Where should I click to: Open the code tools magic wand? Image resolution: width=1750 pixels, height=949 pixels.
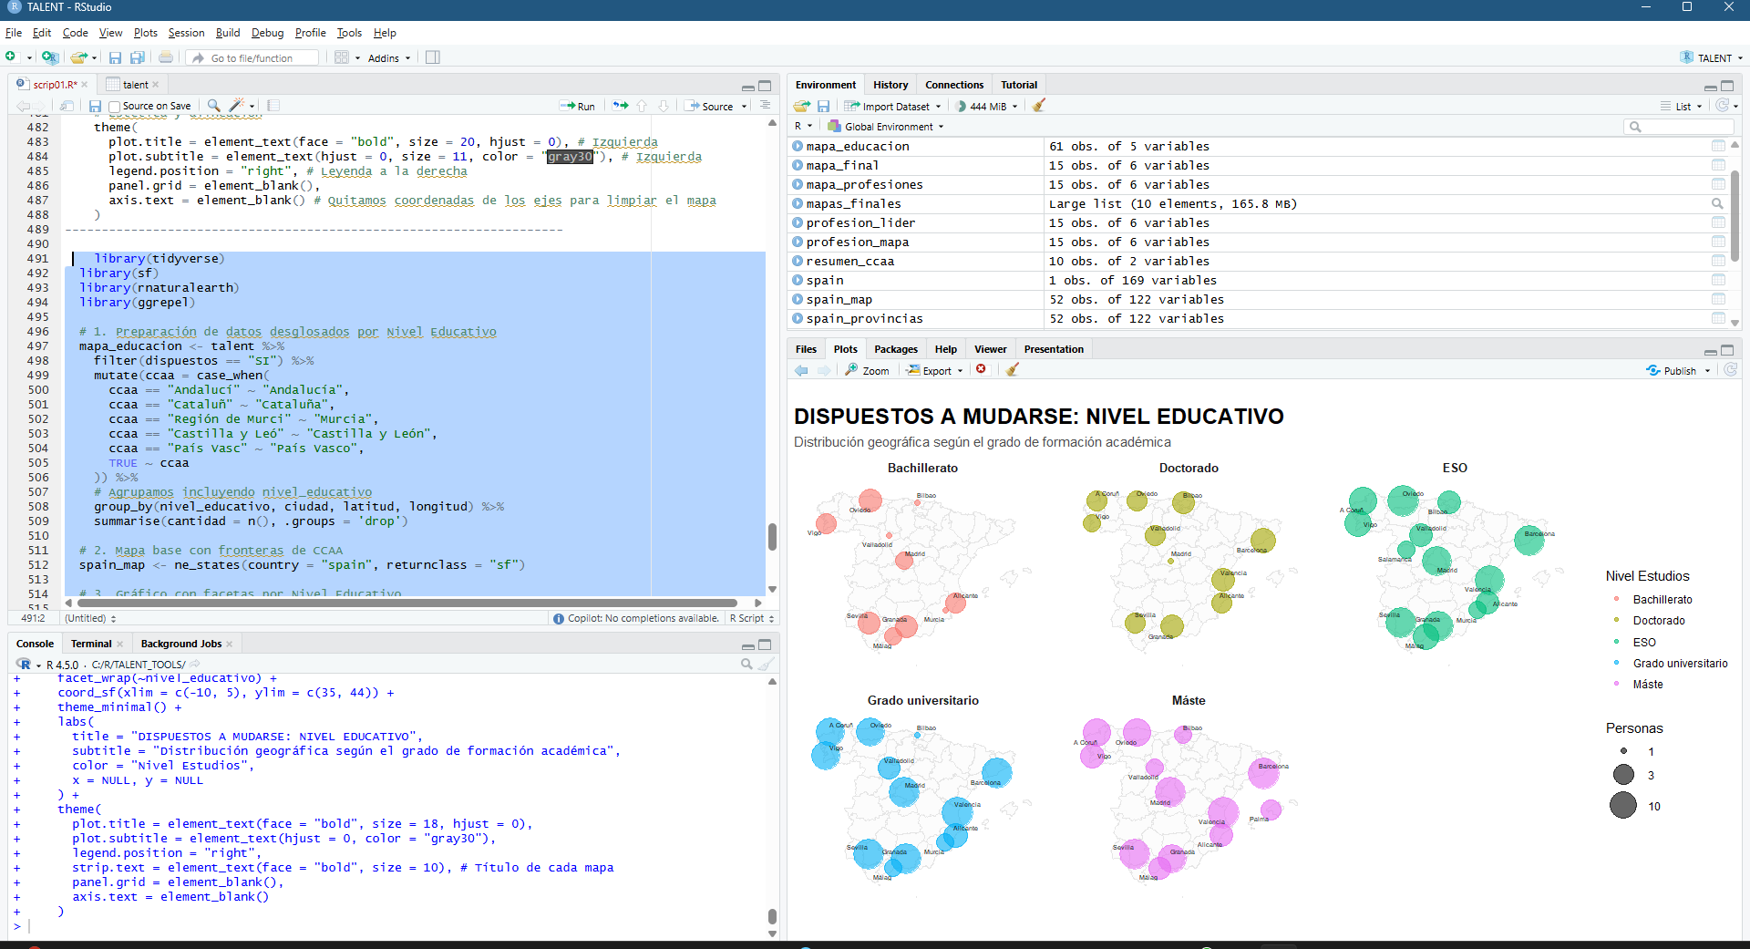point(237,106)
